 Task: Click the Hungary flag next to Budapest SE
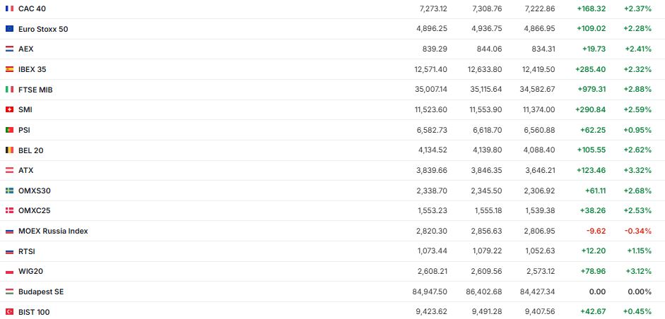pos(9,291)
